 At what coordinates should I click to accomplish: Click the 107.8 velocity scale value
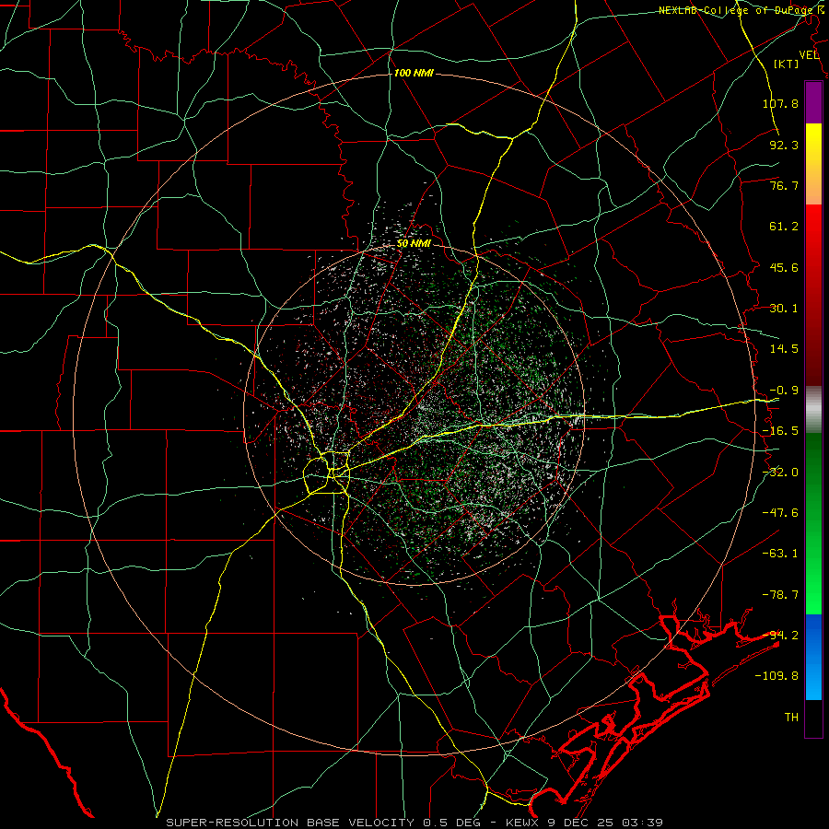pyautogui.click(x=780, y=103)
